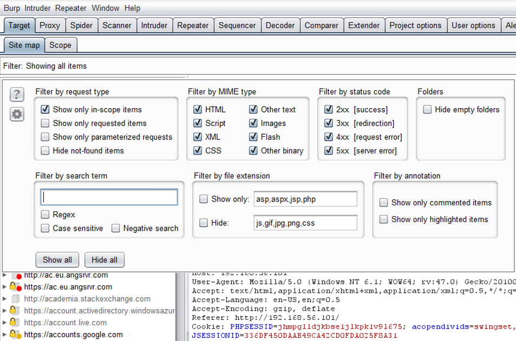The image size is (516, 341).
Task: Enable the Regex search option
Action: [x=45, y=215]
